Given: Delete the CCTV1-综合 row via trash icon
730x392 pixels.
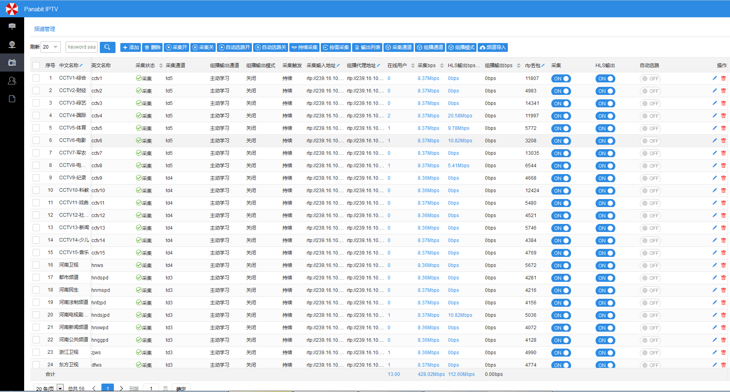Looking at the screenshot, I should point(724,78).
